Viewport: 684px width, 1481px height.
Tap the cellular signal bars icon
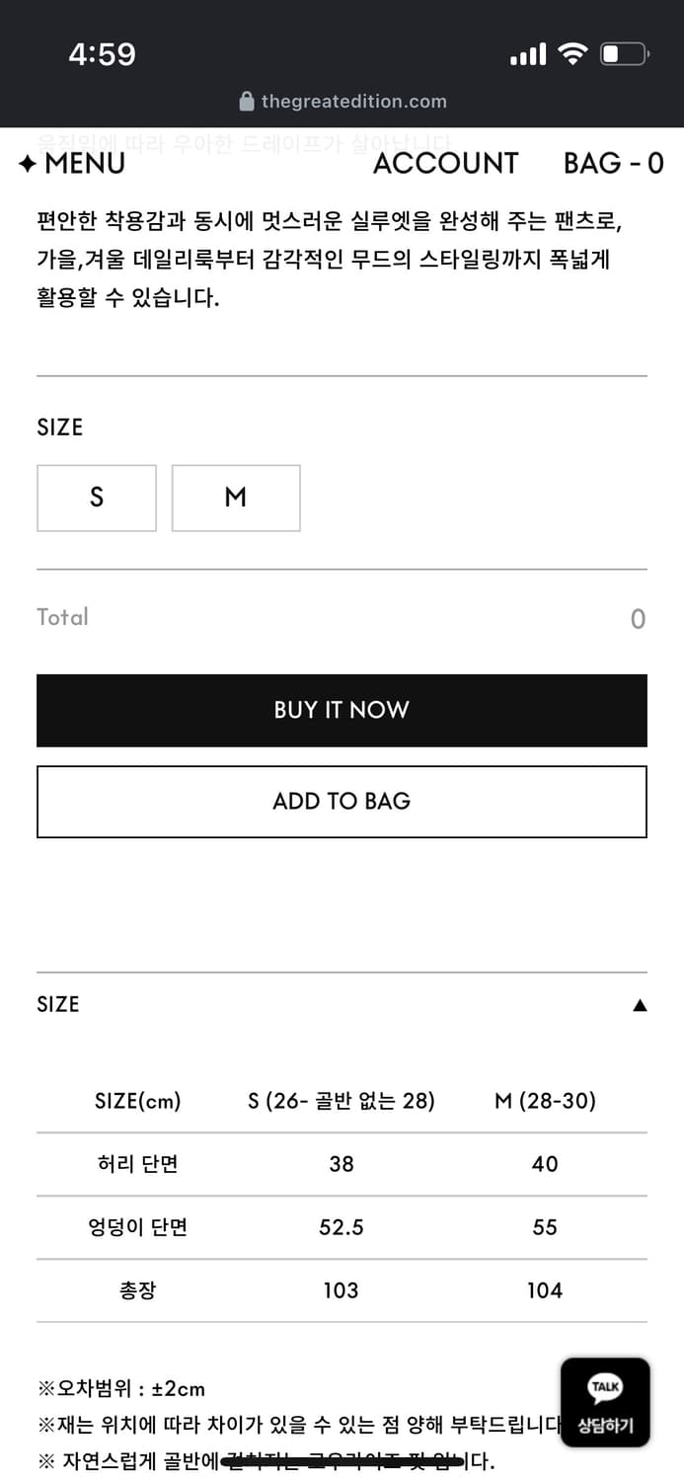pos(528,54)
